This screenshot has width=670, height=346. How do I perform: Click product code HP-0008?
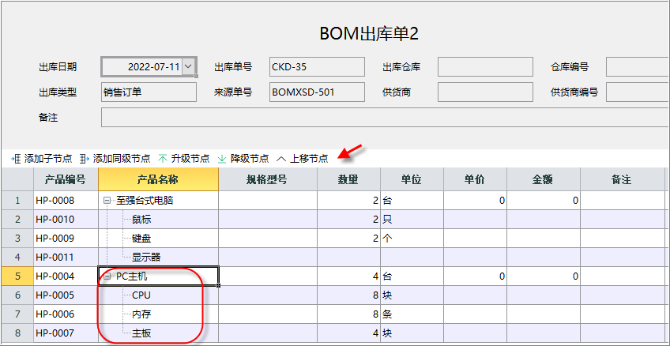pyautogui.click(x=55, y=201)
